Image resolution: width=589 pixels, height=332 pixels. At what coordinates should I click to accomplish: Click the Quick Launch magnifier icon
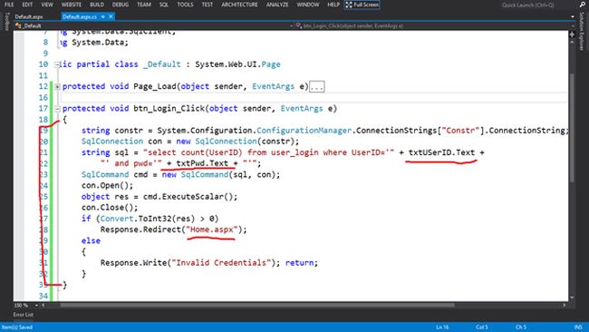[x=582, y=5]
